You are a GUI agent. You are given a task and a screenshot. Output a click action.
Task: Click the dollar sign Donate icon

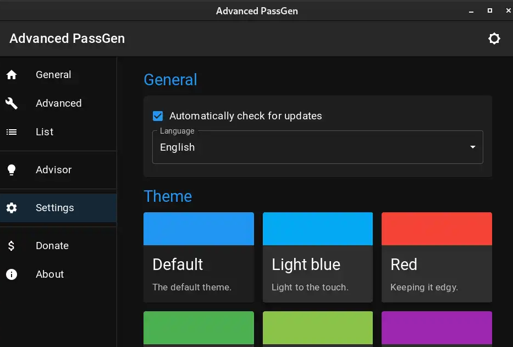(x=12, y=245)
